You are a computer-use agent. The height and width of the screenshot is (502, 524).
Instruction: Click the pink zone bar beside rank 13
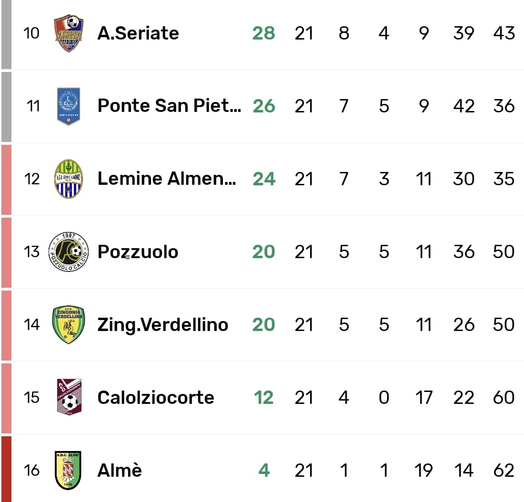[6, 252]
